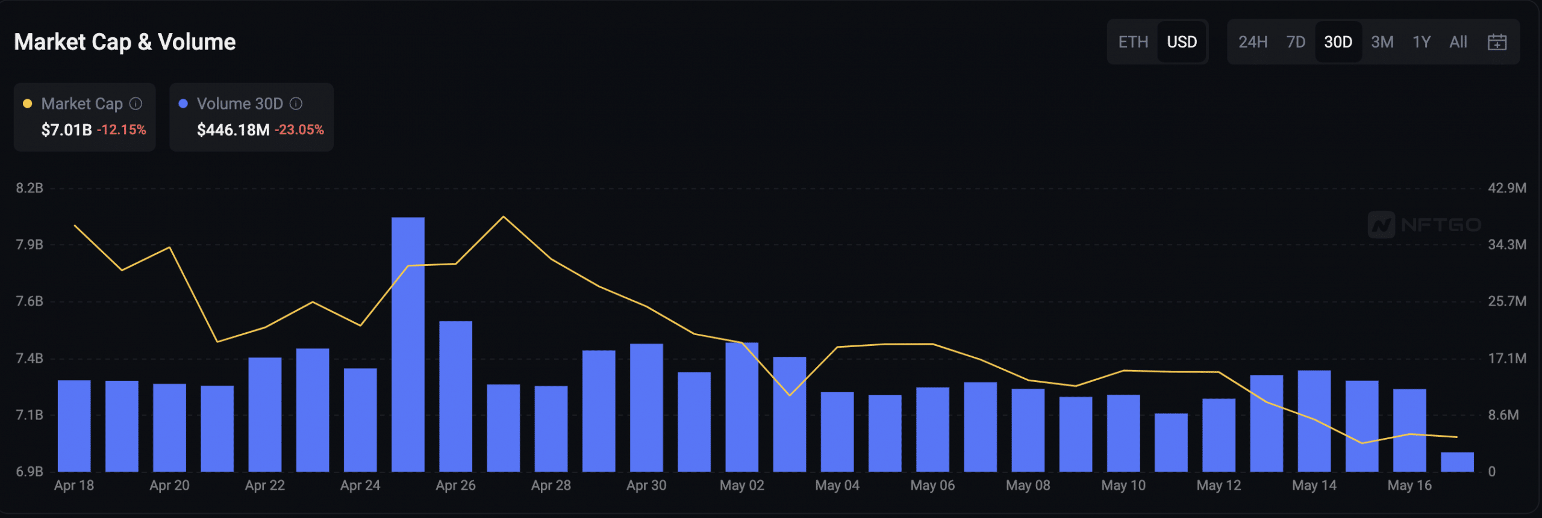Image resolution: width=1542 pixels, height=518 pixels.
Task: Click the volume bar above May 14
Action: pyautogui.click(x=1314, y=421)
